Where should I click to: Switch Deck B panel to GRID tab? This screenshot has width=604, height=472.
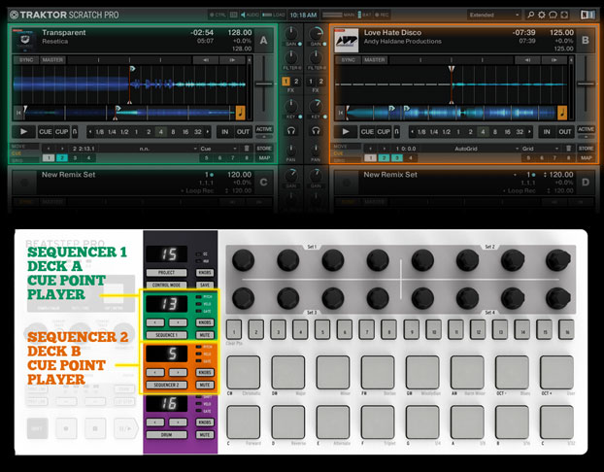click(x=347, y=160)
